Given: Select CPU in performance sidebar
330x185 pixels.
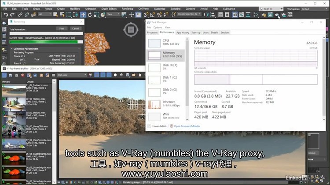Looking at the screenshot, I should [165, 43].
